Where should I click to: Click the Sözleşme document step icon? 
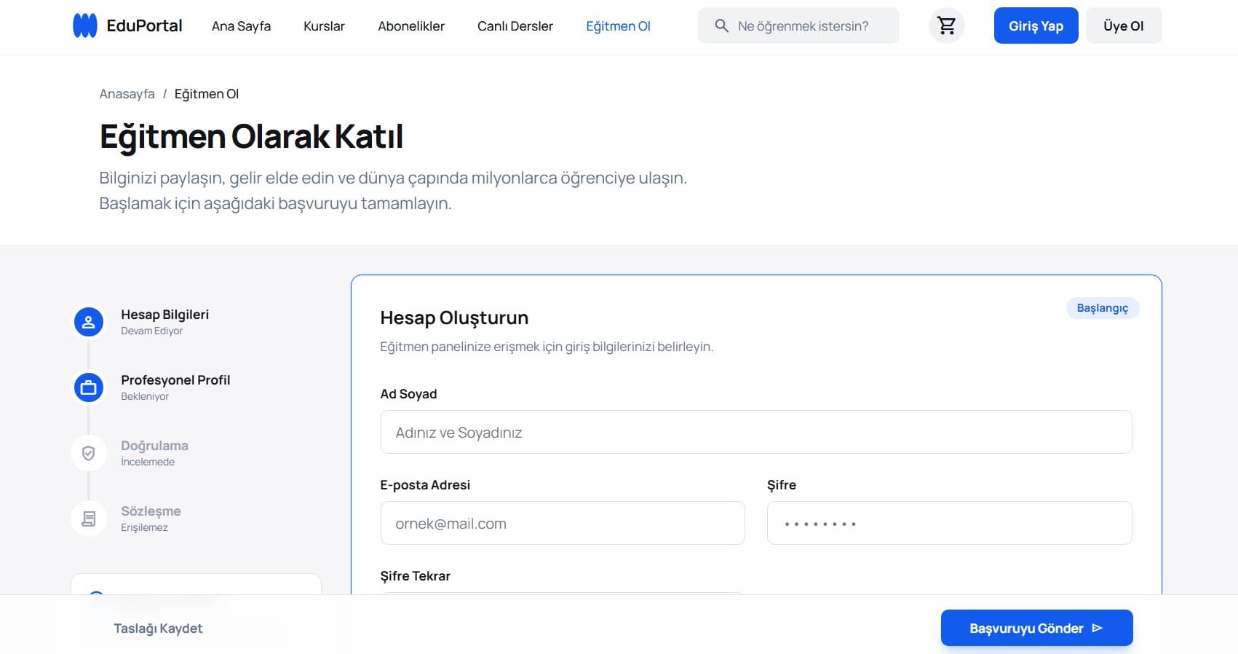(89, 519)
